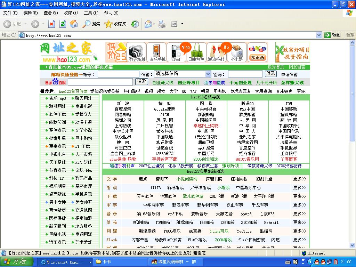Open the 请选择信箱 mailbox dropdown
Viewport: 356px width, 267px height.
click(x=208, y=74)
